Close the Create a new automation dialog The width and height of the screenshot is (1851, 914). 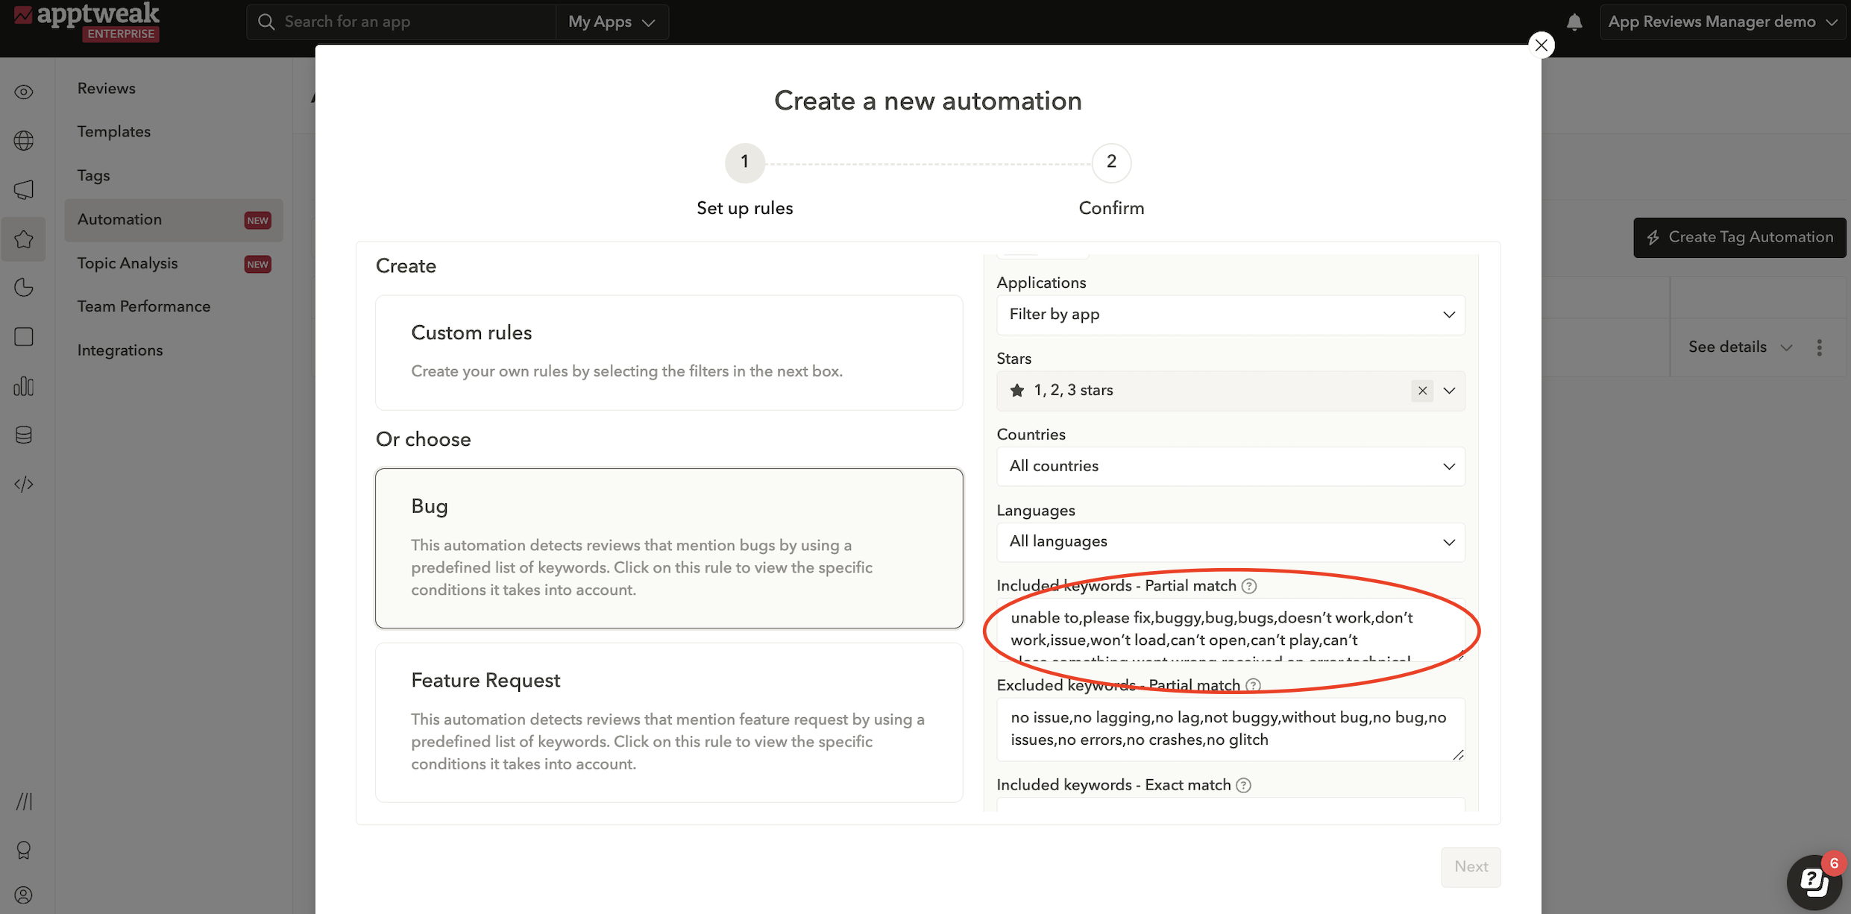[x=1541, y=45]
